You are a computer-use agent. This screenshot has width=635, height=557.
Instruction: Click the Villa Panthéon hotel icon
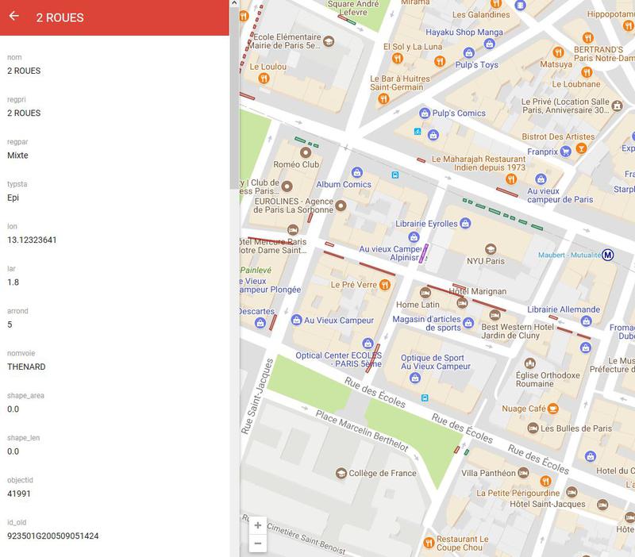[x=524, y=473]
